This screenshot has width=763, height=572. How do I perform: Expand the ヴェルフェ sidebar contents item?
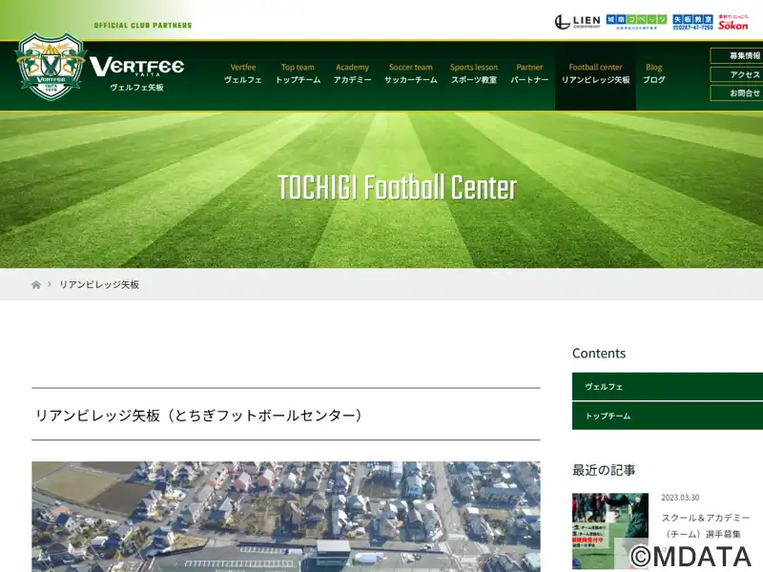click(668, 387)
